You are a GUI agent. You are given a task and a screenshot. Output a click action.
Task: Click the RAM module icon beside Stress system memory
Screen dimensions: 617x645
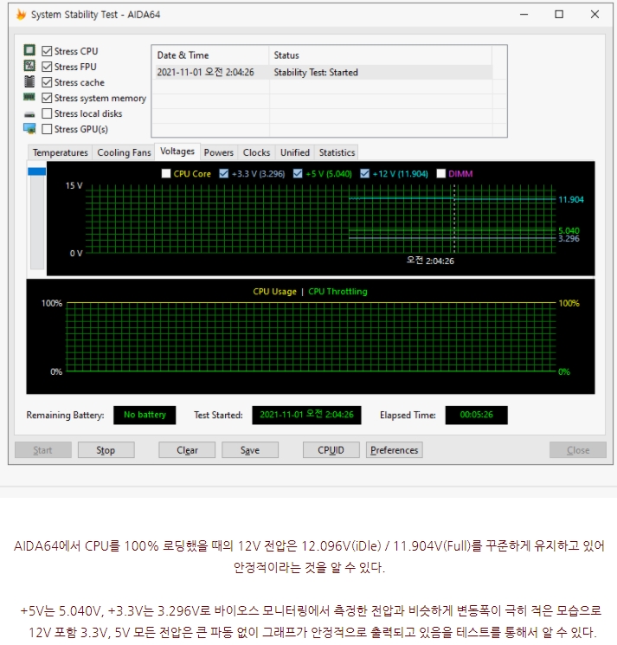pyautogui.click(x=29, y=97)
